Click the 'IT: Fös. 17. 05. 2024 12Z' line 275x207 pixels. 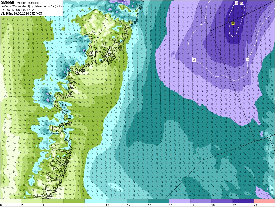[17, 10]
